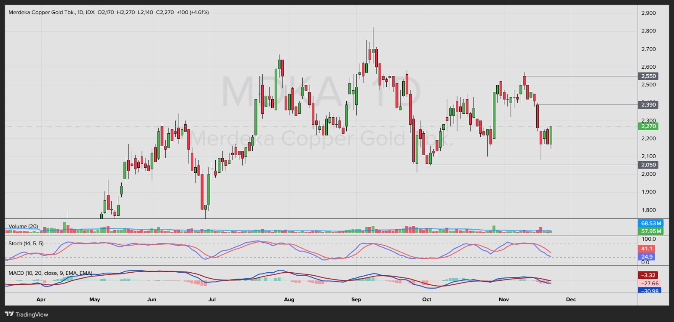Click the 2,550 horizontal line price label
The width and height of the screenshot is (674, 322).
649,76
